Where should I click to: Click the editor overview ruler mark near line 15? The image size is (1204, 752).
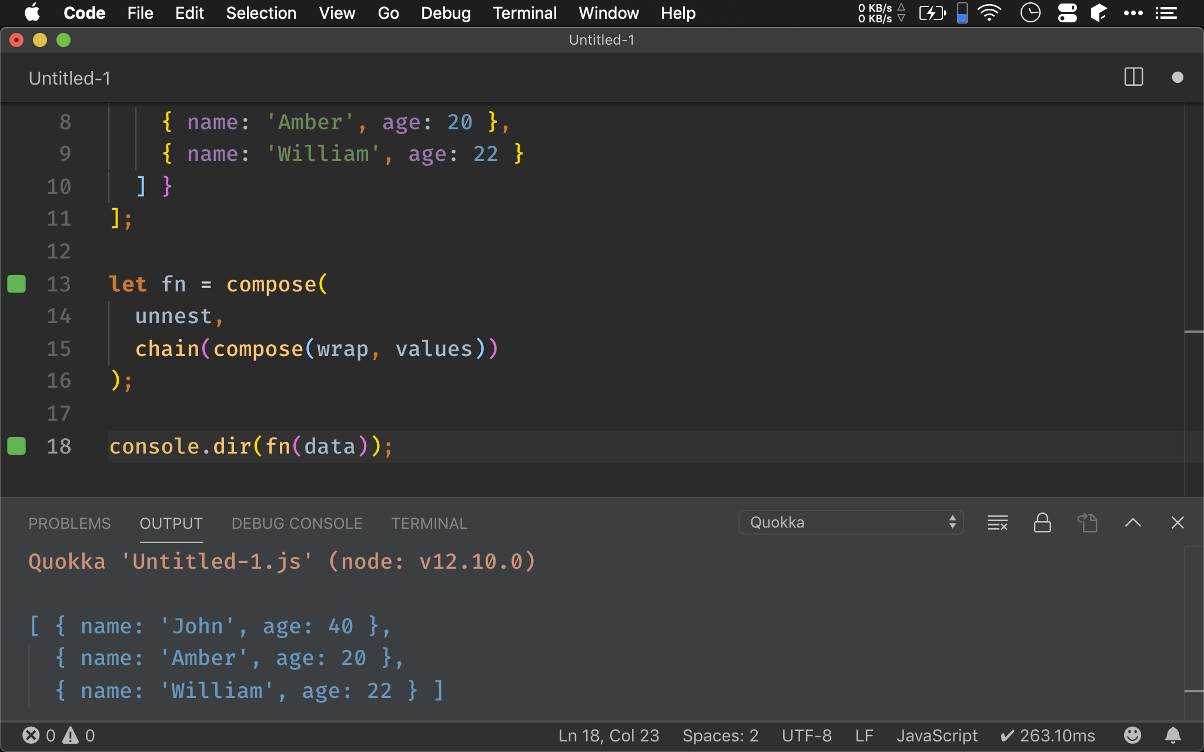(x=1193, y=332)
